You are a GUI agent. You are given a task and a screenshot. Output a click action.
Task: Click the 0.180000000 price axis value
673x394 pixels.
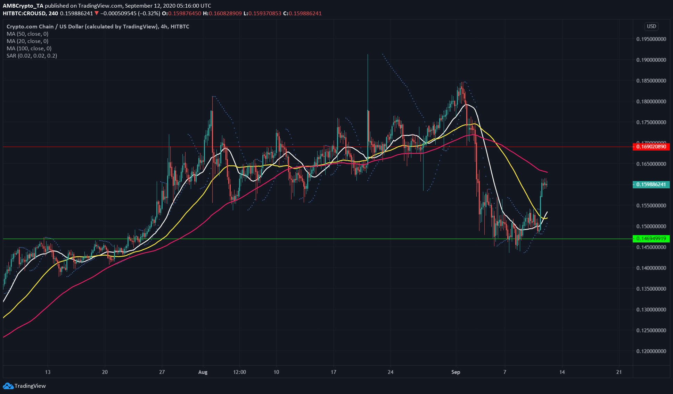click(651, 102)
